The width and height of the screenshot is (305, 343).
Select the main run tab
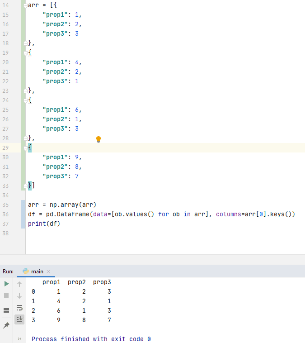[x=36, y=272]
